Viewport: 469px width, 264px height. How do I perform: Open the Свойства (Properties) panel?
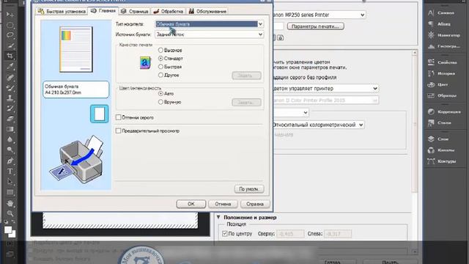coord(443,62)
